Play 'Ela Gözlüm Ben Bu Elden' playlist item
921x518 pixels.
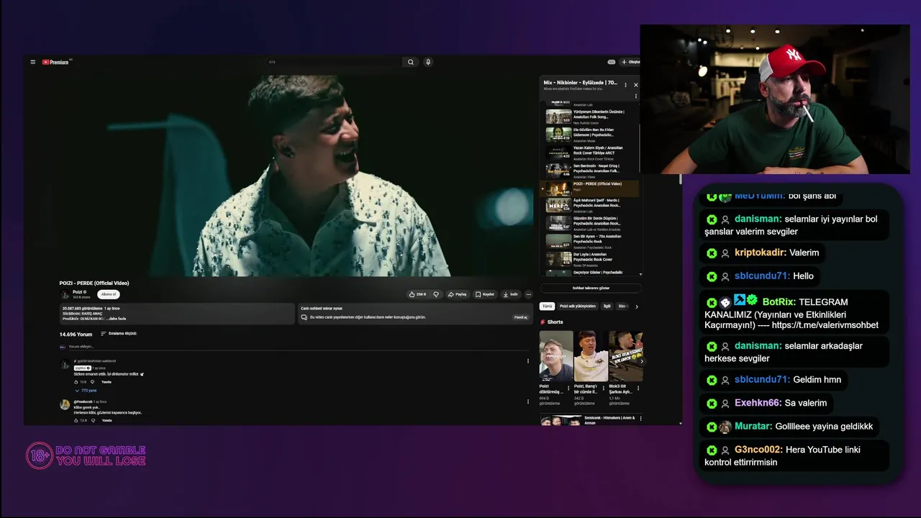[590, 135]
